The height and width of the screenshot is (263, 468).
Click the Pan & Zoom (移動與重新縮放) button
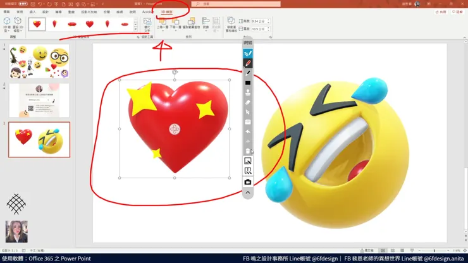point(231,25)
